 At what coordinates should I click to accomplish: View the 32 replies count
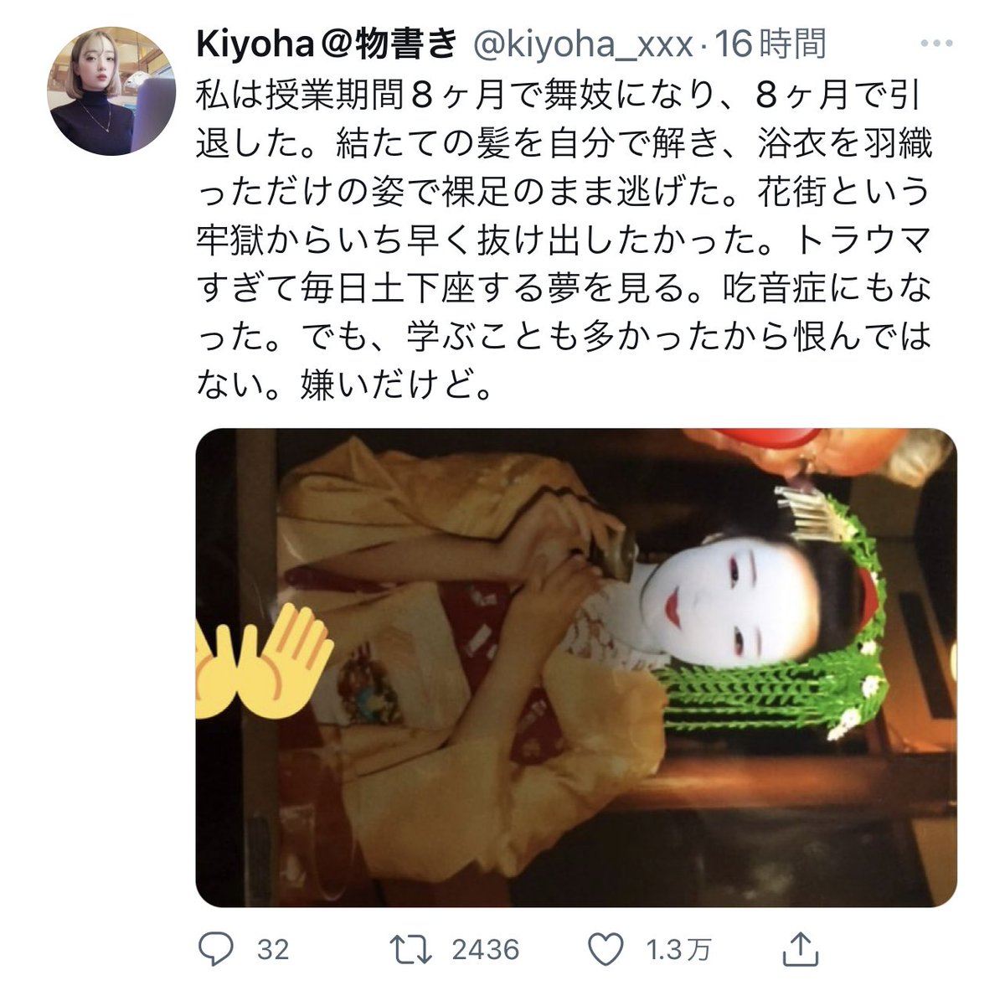tap(273, 950)
